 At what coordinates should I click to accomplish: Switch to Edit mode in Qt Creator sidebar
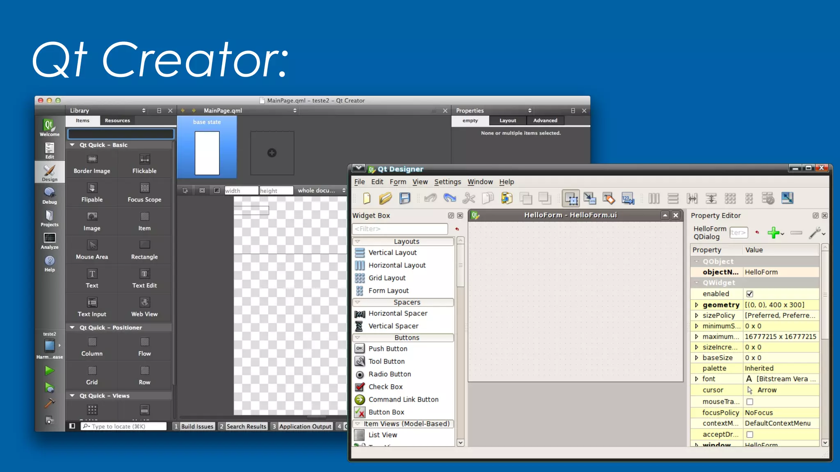50,151
